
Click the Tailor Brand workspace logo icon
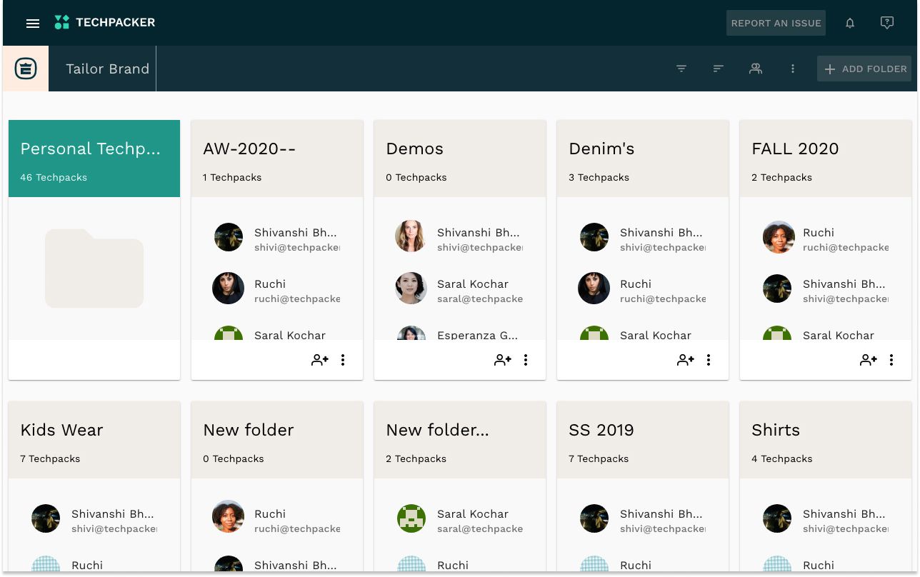click(x=26, y=69)
